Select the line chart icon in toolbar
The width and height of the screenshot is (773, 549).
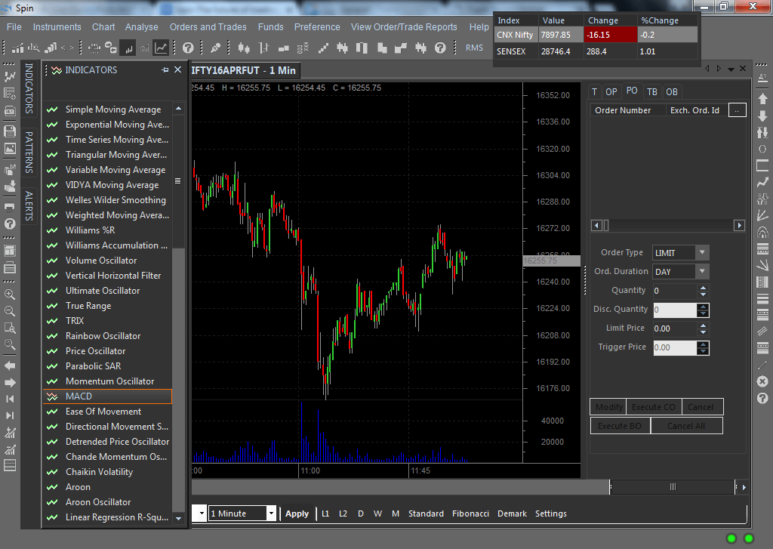point(161,48)
